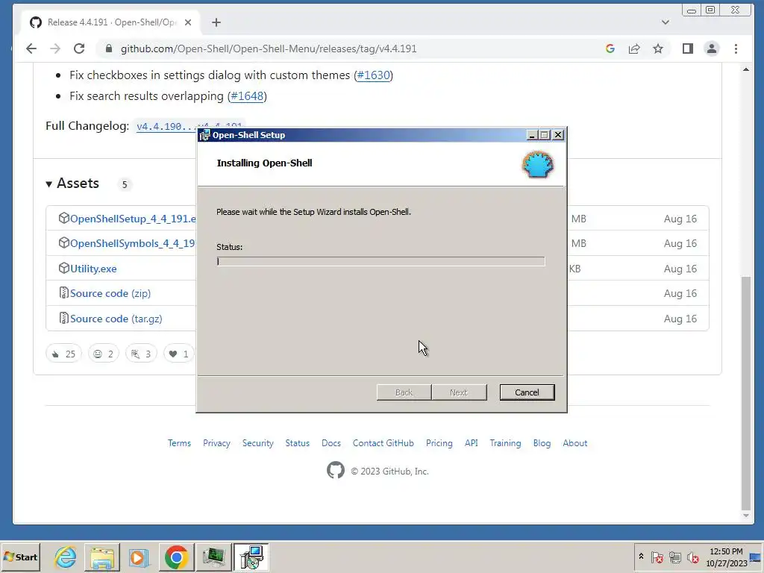Viewport: 764px width, 573px height.
Task: Open Chrome three-dot menu
Action: pyautogui.click(x=736, y=48)
